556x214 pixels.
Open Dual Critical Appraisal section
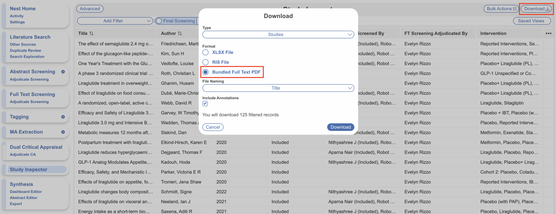coord(36,147)
